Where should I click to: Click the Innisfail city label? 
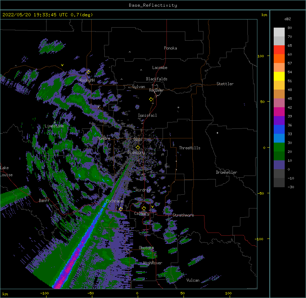[x=147, y=115]
